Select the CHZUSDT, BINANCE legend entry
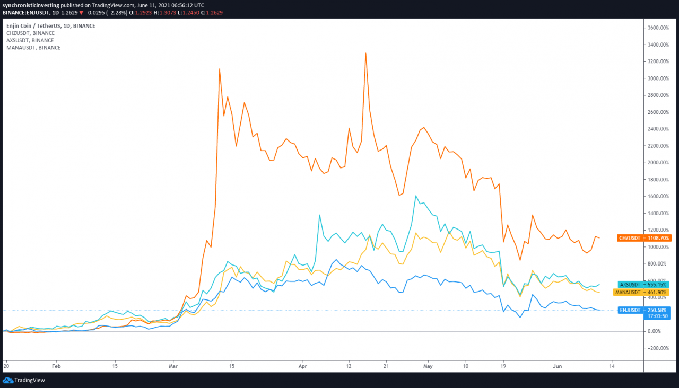The width and height of the screenshot is (679, 388). (x=30, y=33)
